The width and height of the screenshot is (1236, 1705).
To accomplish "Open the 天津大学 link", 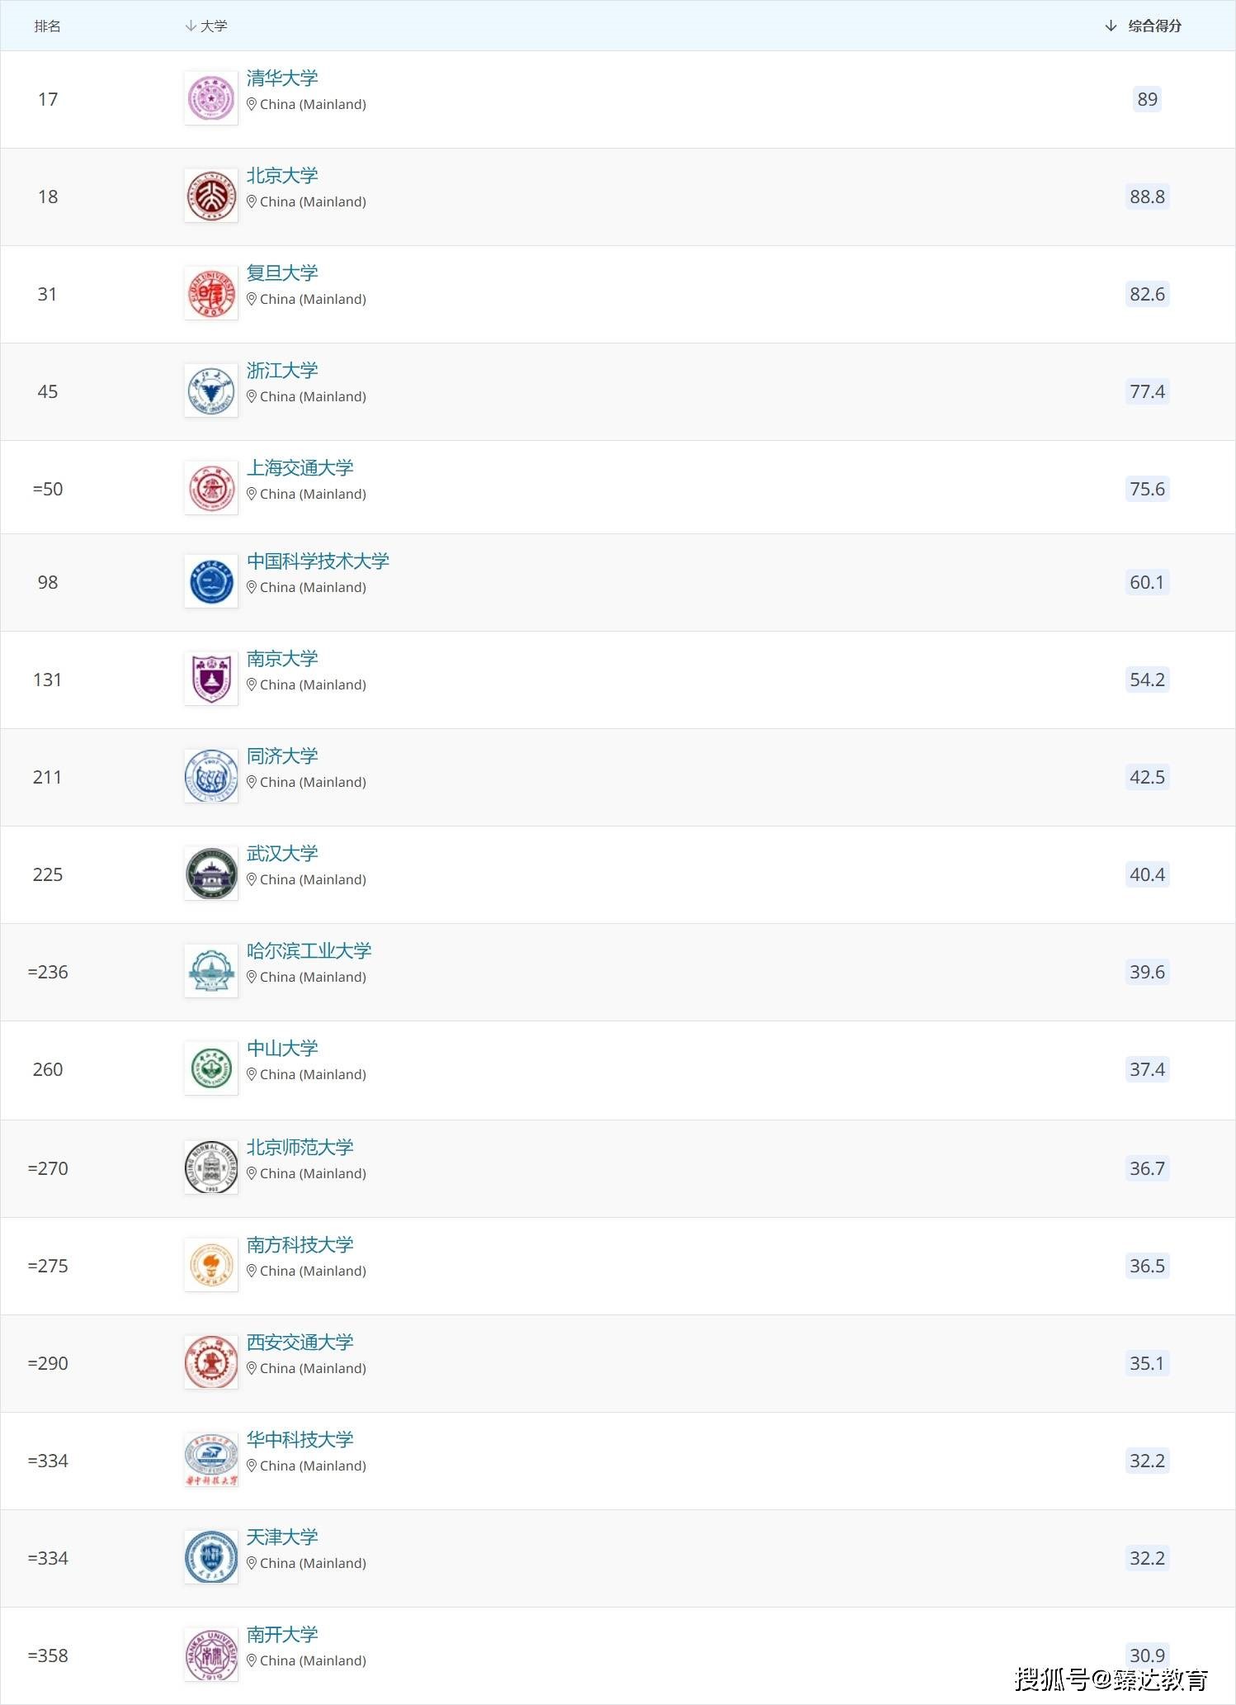I will click(282, 1537).
